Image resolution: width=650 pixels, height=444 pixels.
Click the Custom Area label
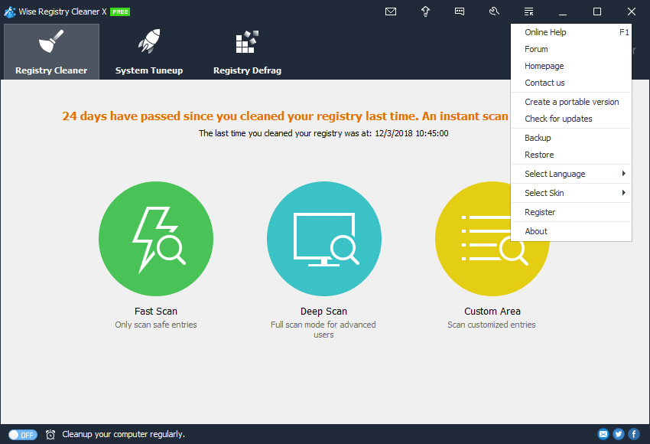492,312
